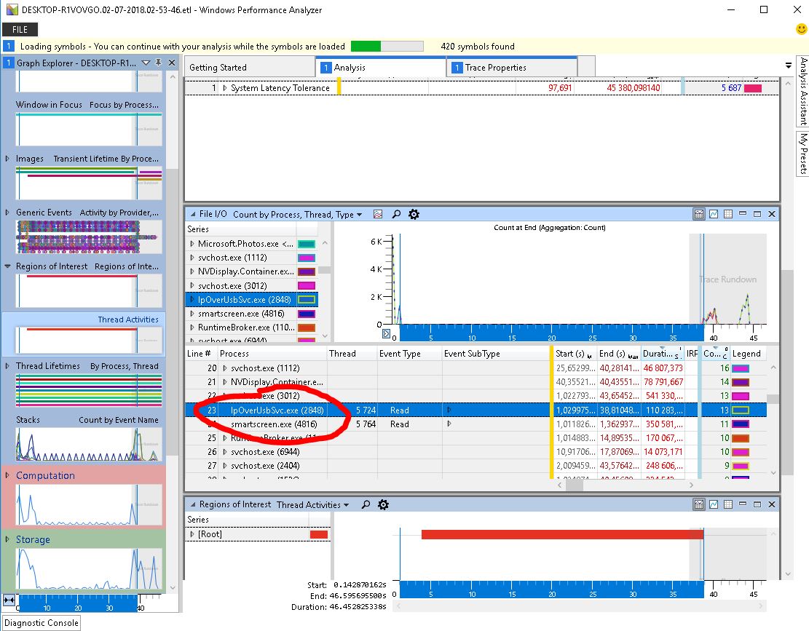Select the Analysis tab

tap(381, 67)
